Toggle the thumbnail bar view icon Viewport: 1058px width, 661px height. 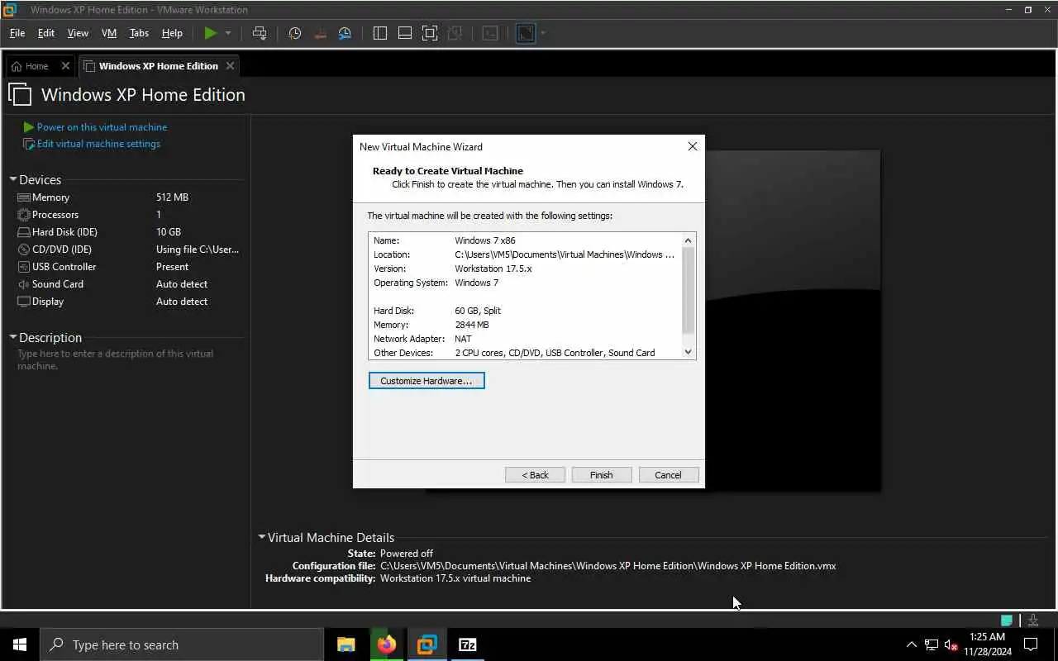click(405, 33)
